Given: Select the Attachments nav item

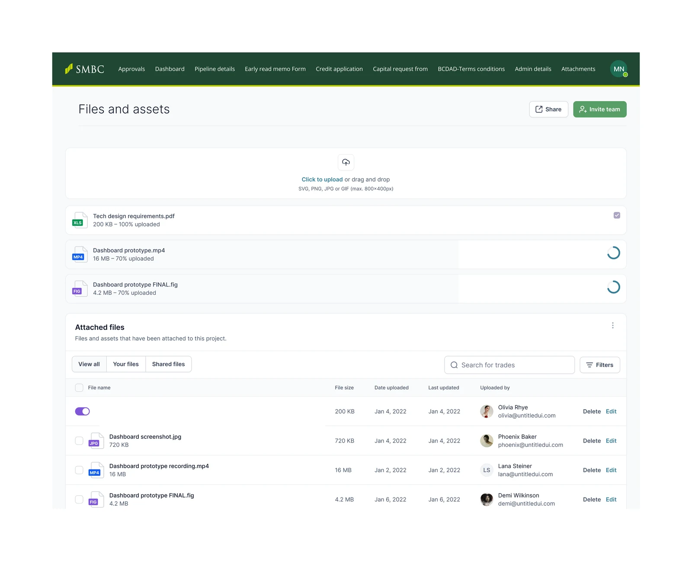Looking at the screenshot, I should 578,69.
